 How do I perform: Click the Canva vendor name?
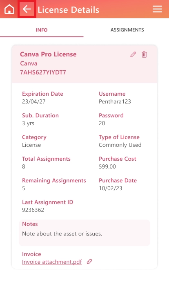[29, 63]
